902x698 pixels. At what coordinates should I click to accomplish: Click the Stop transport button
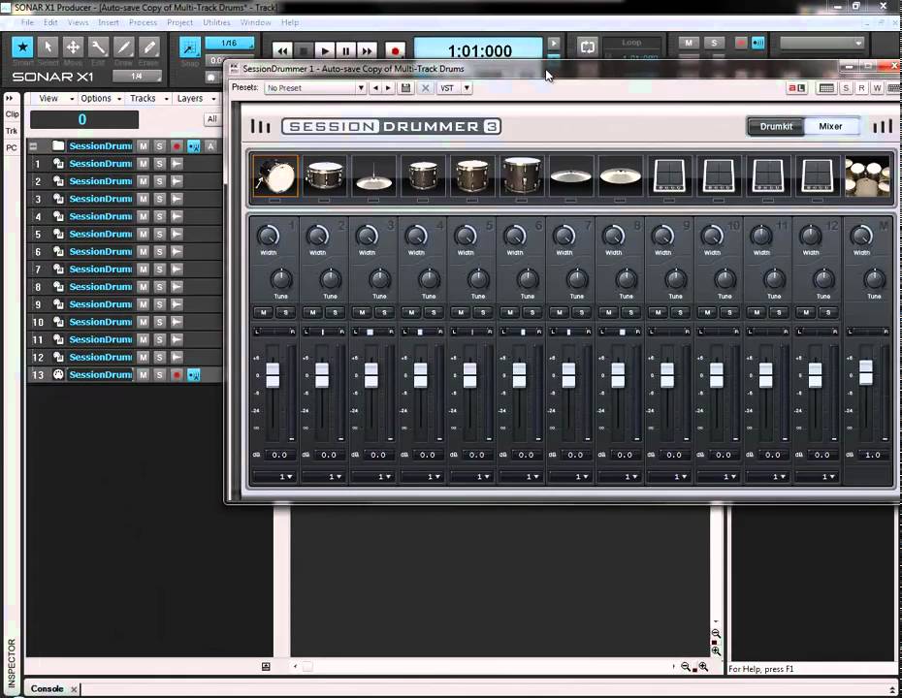[304, 51]
